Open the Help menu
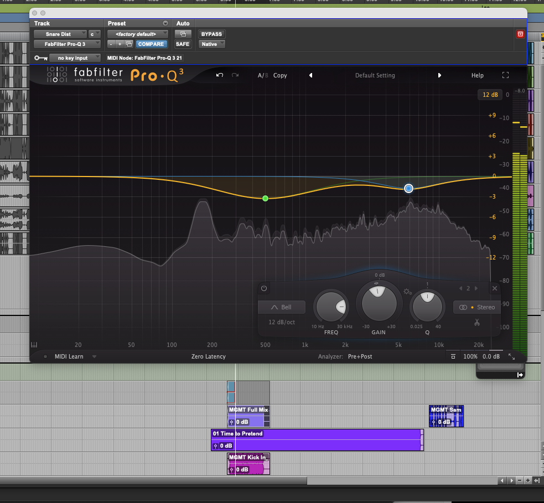The width and height of the screenshot is (544, 503). (x=478, y=75)
